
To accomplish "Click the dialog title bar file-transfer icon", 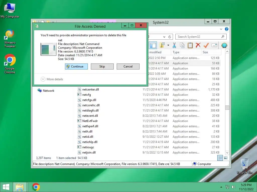I will pyautogui.click(x=37, y=26).
